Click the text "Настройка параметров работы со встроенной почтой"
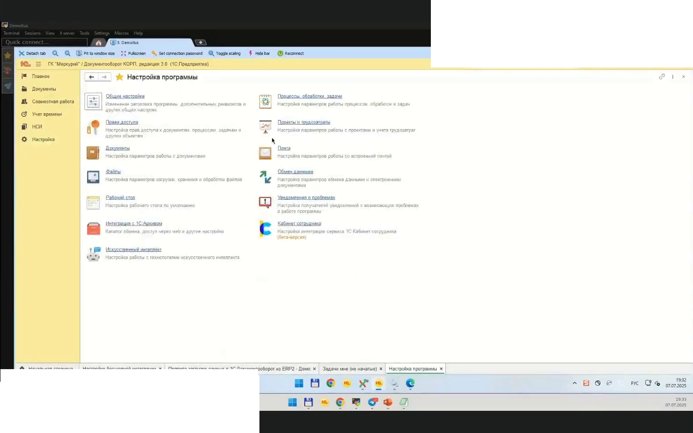Image resolution: width=693 pixels, height=433 pixels. click(x=335, y=156)
